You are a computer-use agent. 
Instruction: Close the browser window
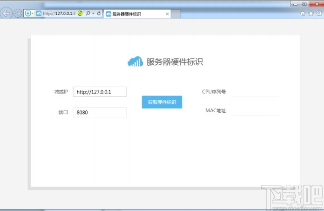click(x=317, y=4)
